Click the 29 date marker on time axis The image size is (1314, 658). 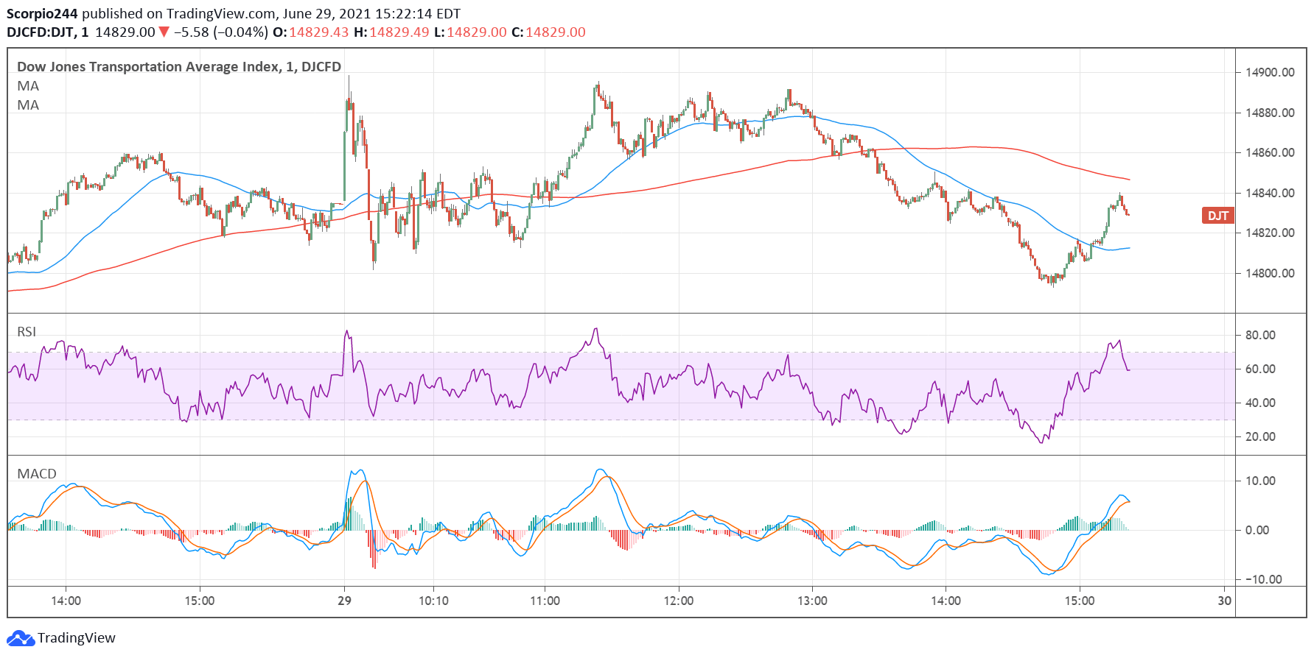pos(344,601)
